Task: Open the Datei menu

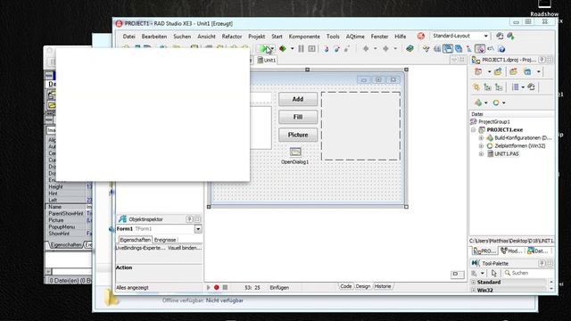Action: [x=128, y=37]
